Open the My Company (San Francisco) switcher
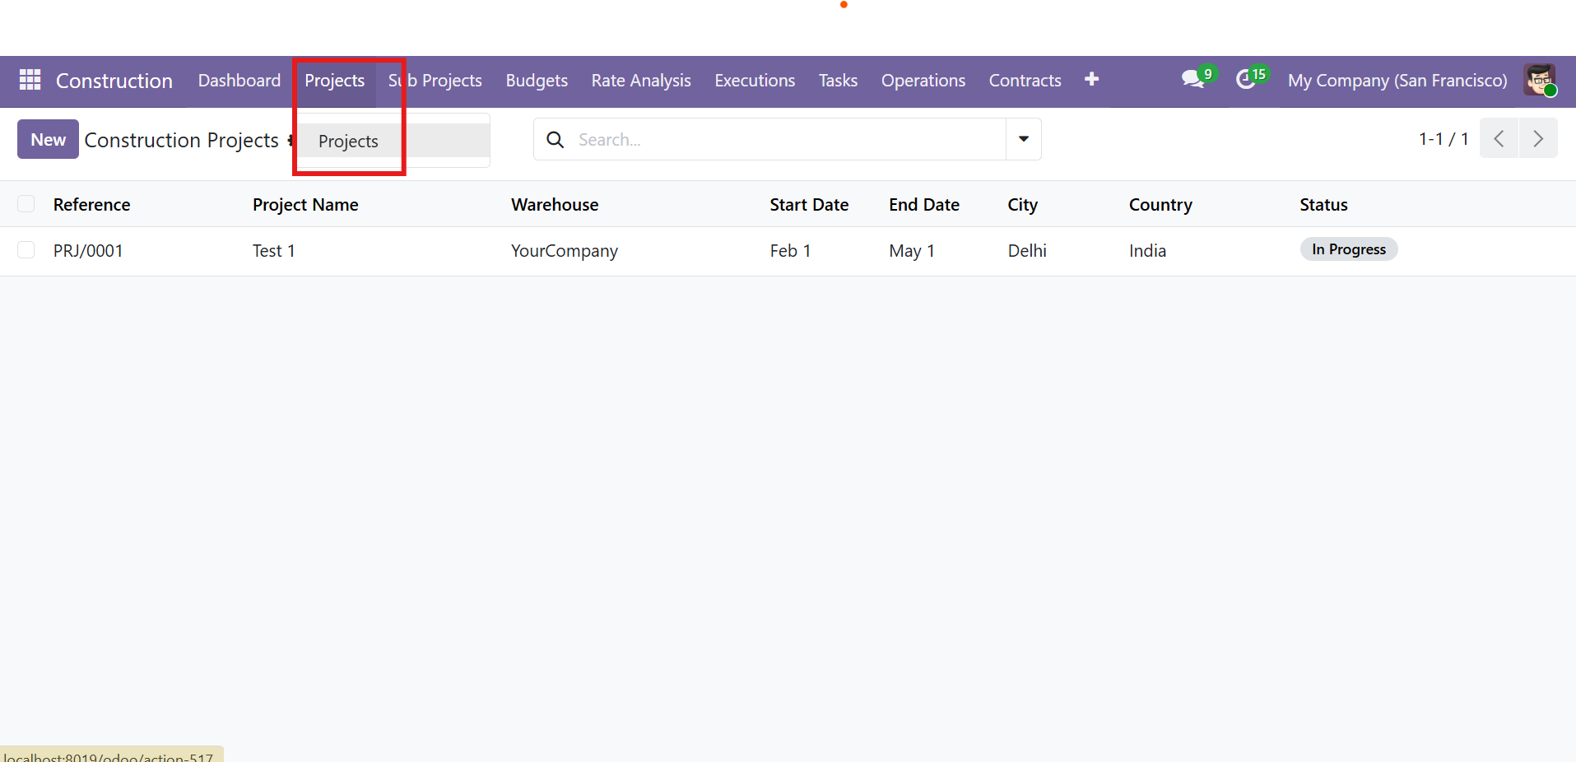 coord(1396,80)
